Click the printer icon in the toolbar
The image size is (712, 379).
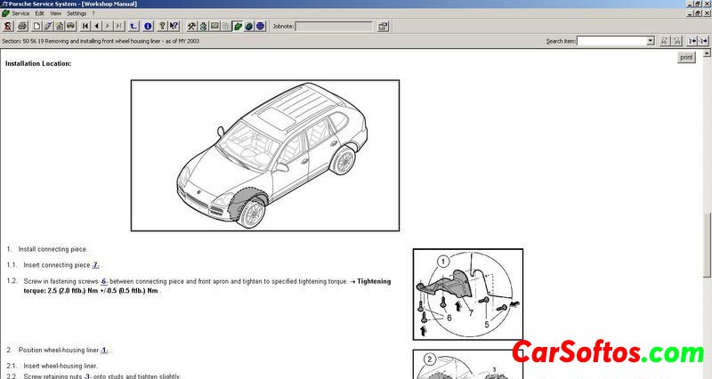coord(23,26)
